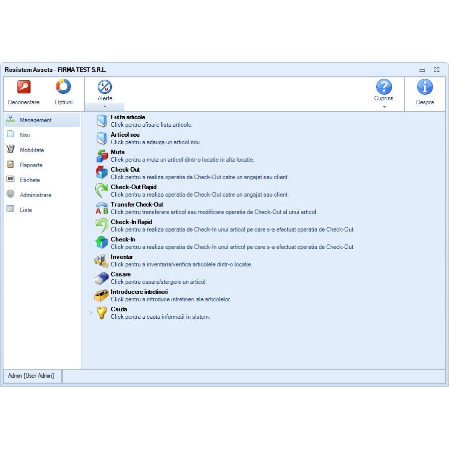This screenshot has height=449, width=449.
Task: Open the Despre info icon
Action: [x=425, y=87]
